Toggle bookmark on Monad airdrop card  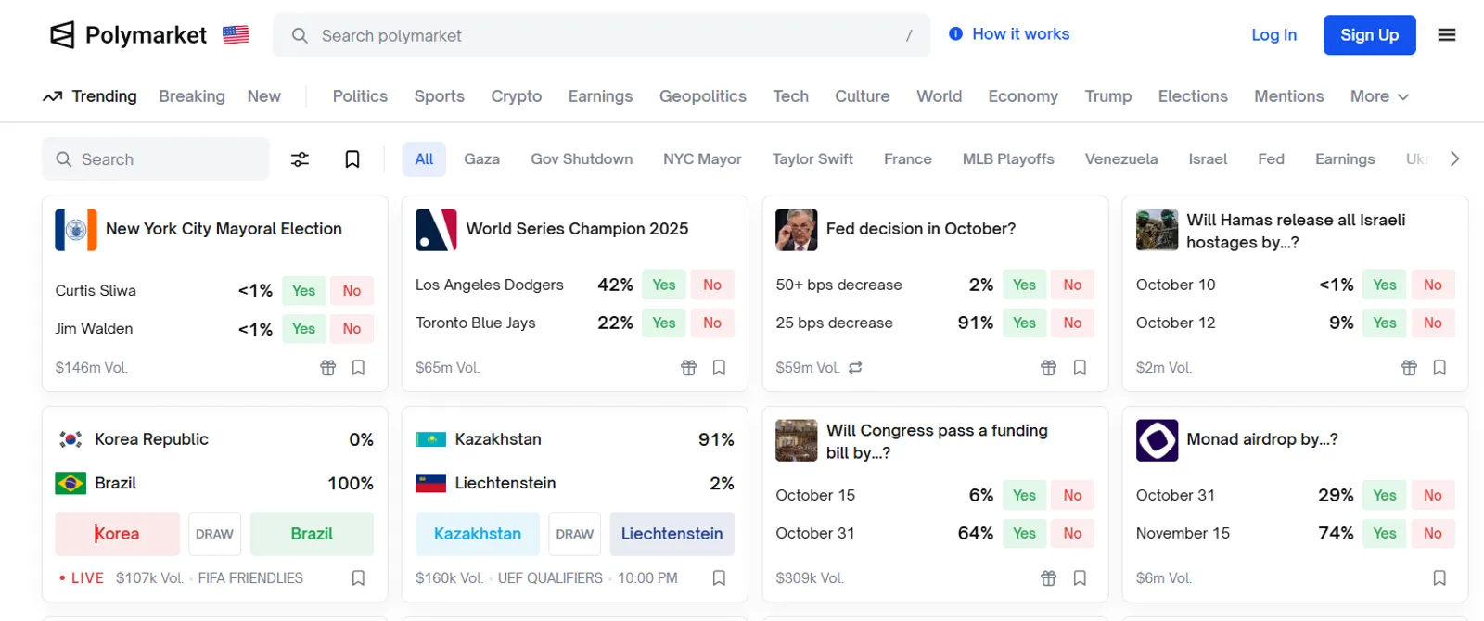coord(1439,578)
